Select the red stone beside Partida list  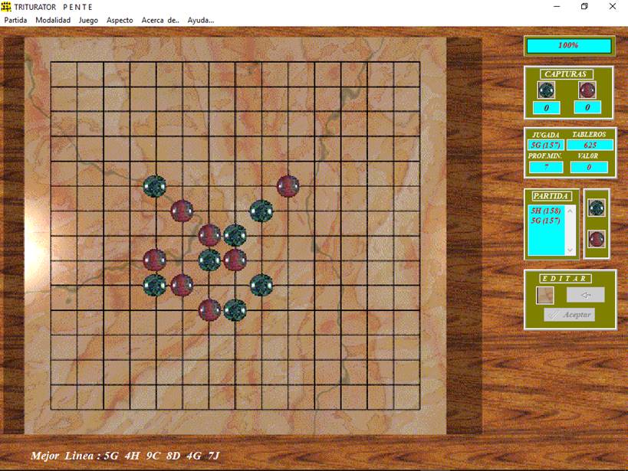[x=597, y=238]
